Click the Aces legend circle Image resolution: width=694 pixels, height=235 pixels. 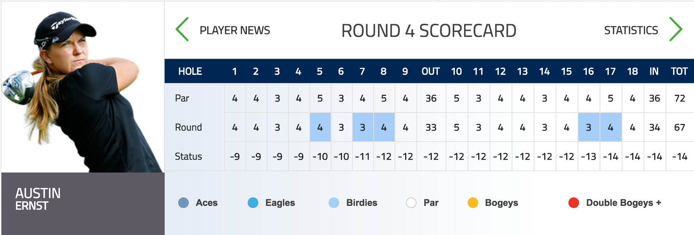[x=183, y=203]
